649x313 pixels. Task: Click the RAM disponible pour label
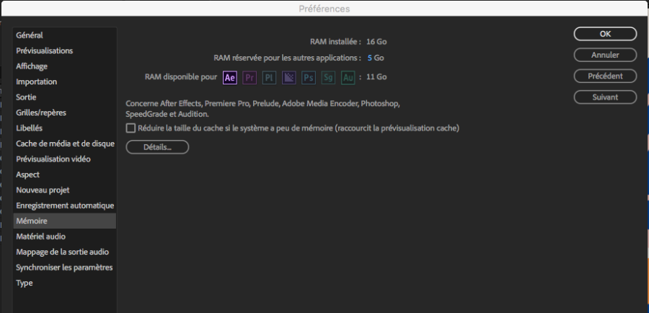[x=181, y=77]
